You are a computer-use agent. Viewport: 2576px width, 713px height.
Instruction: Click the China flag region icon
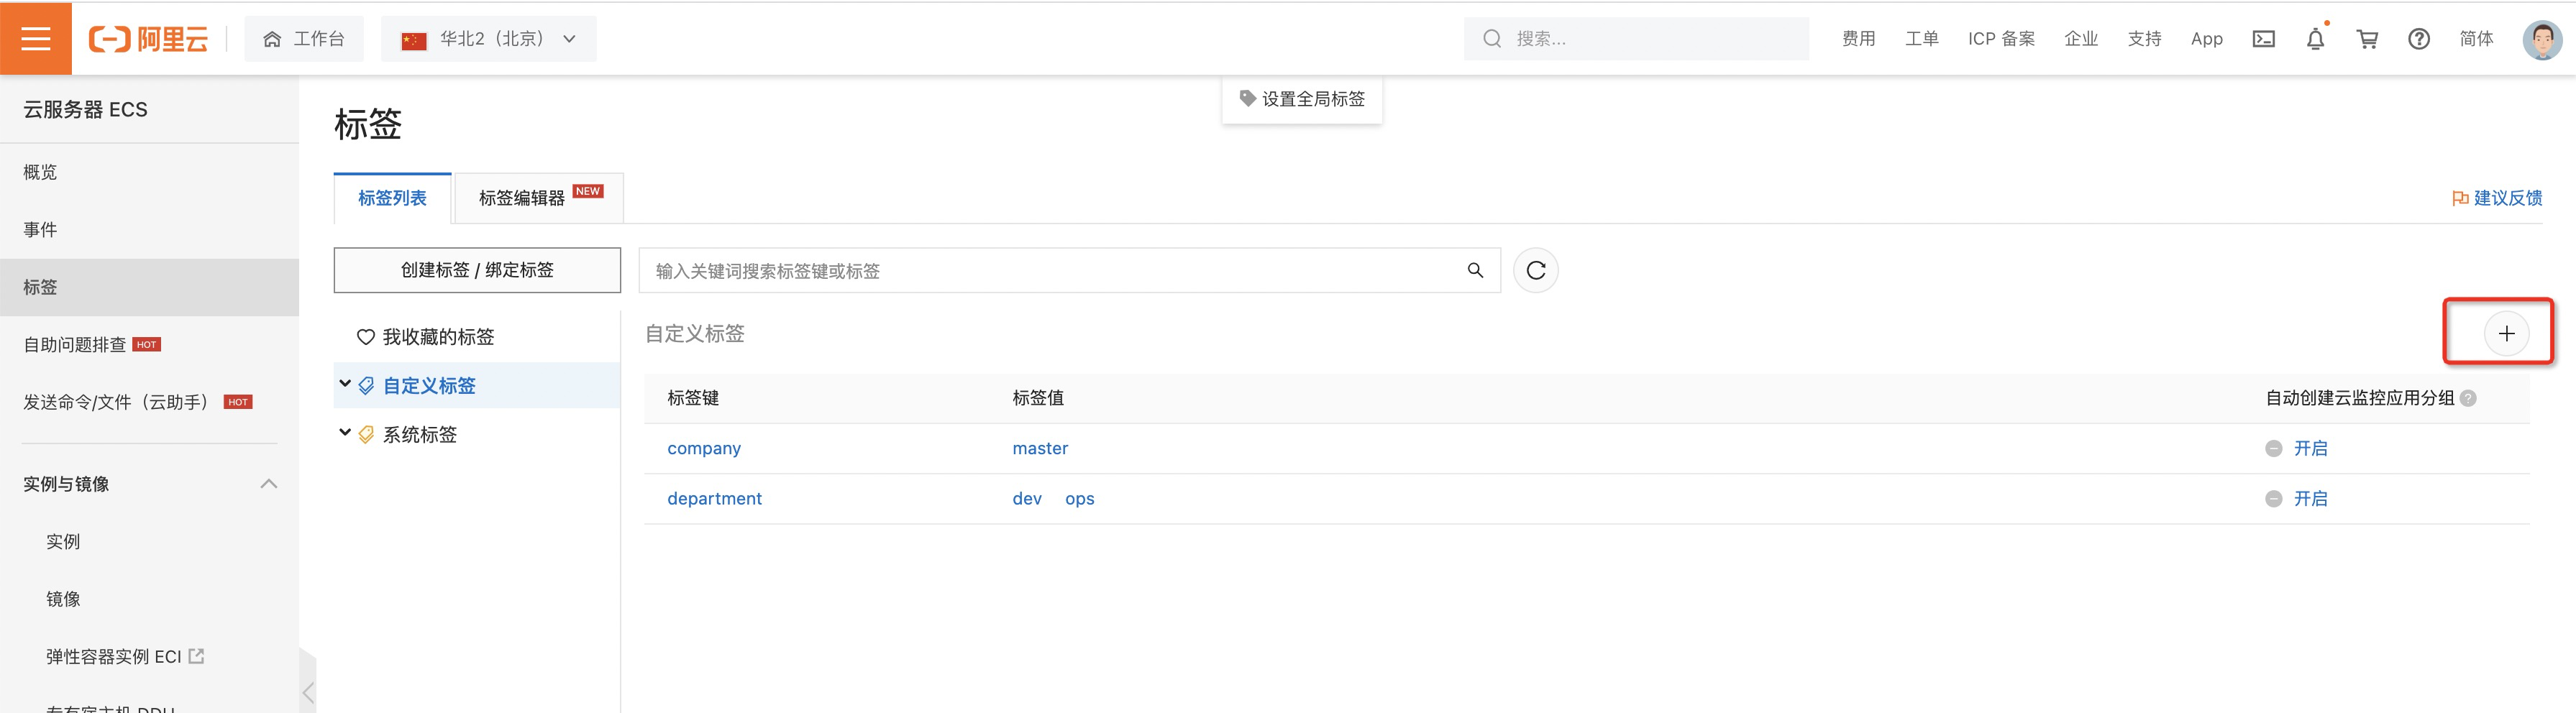pyautogui.click(x=414, y=40)
